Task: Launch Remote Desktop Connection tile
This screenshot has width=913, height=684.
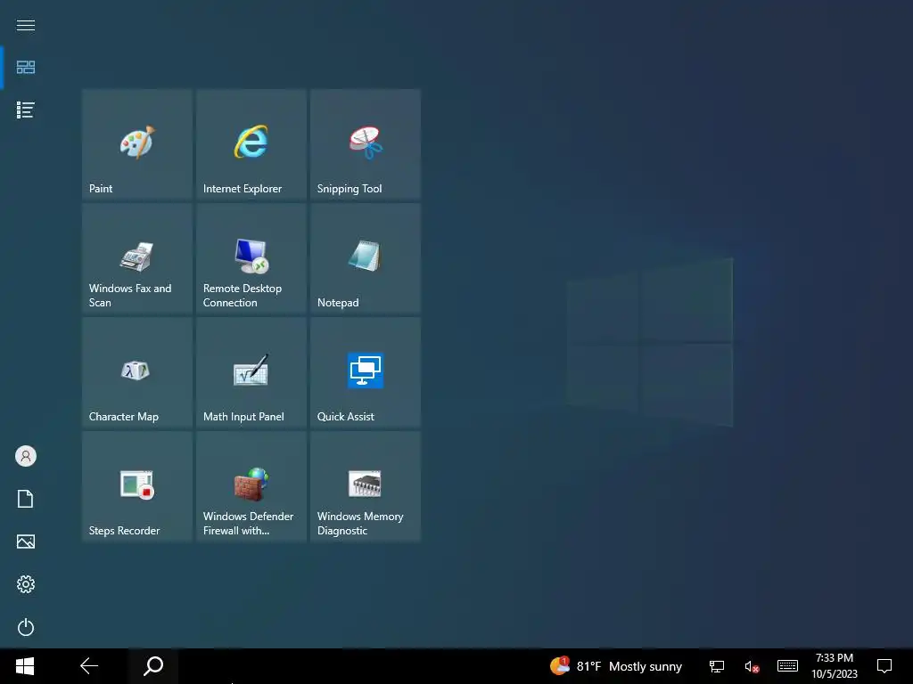Action: coord(251,258)
